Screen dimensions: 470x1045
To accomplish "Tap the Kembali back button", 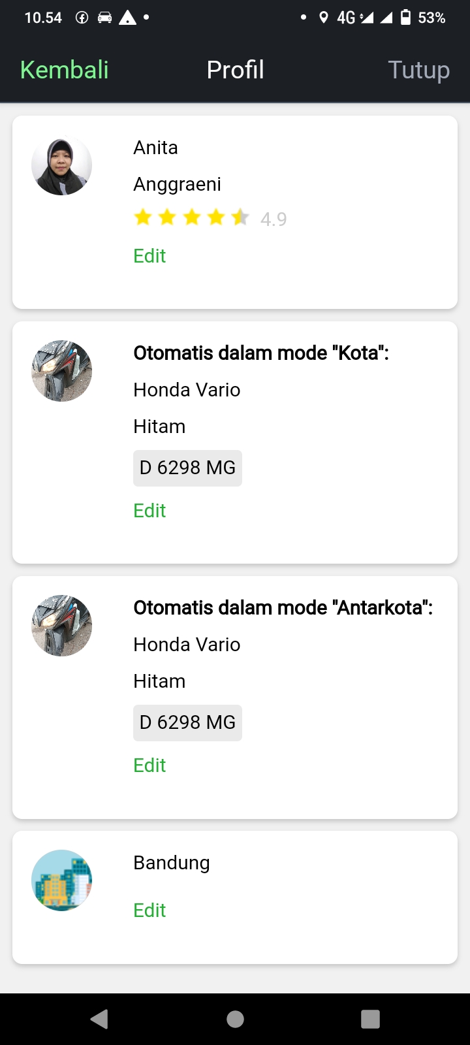I will (x=64, y=70).
